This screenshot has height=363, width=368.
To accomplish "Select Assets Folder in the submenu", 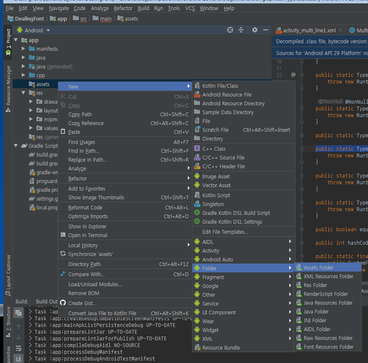I will [x=327, y=267].
